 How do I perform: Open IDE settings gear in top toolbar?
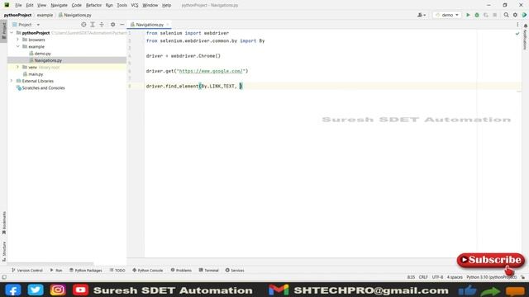click(515, 15)
